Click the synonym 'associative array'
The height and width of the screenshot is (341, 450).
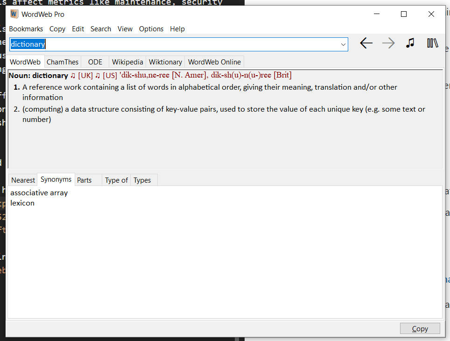[x=39, y=193]
